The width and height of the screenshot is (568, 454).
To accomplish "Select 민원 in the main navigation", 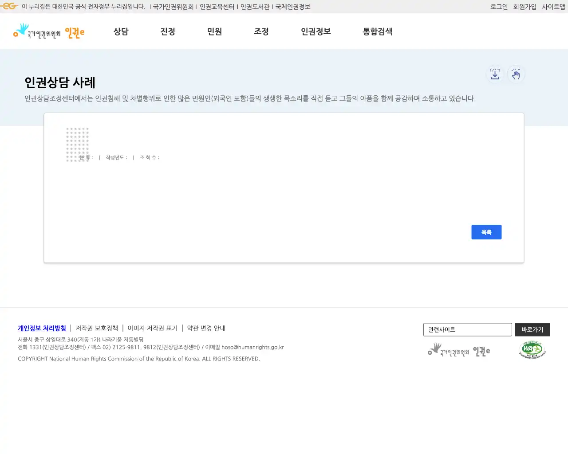I will [x=215, y=31].
